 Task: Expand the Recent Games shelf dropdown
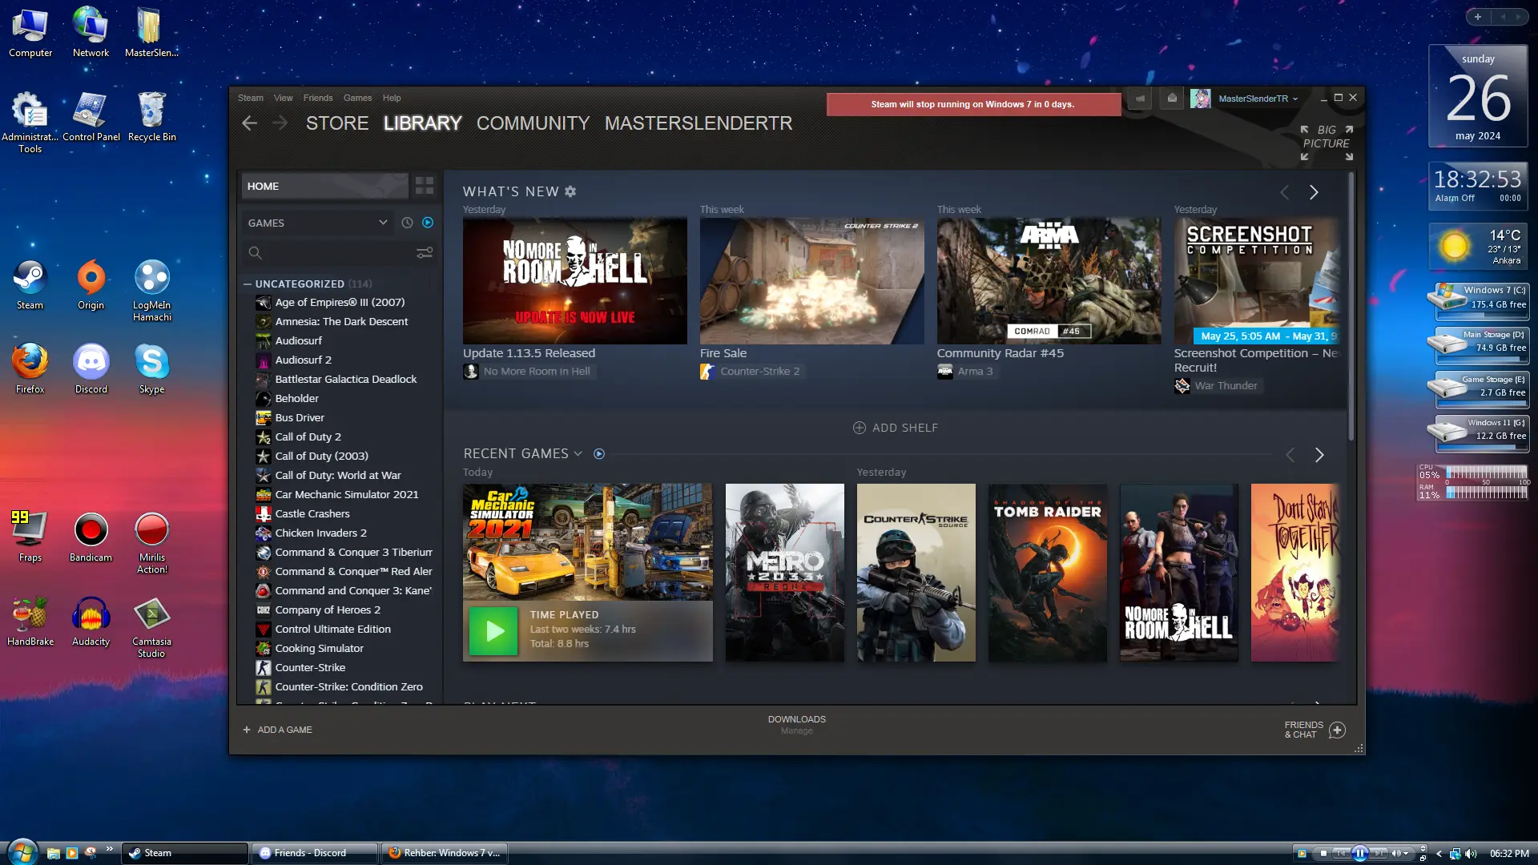pos(578,453)
